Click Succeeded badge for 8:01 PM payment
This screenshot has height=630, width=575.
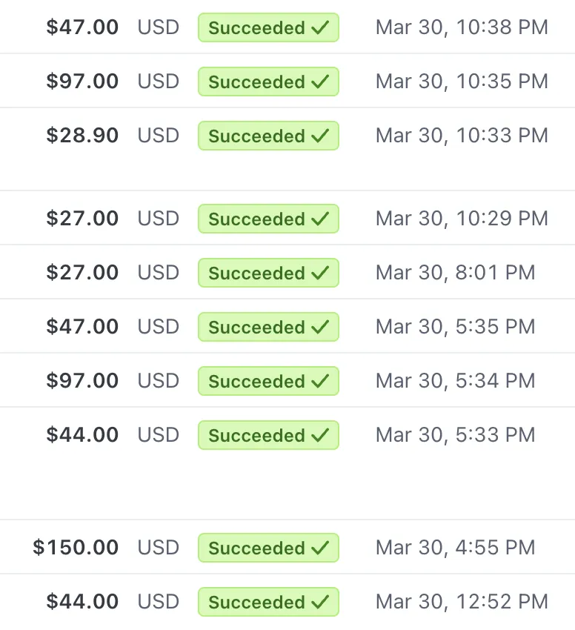coord(268,273)
